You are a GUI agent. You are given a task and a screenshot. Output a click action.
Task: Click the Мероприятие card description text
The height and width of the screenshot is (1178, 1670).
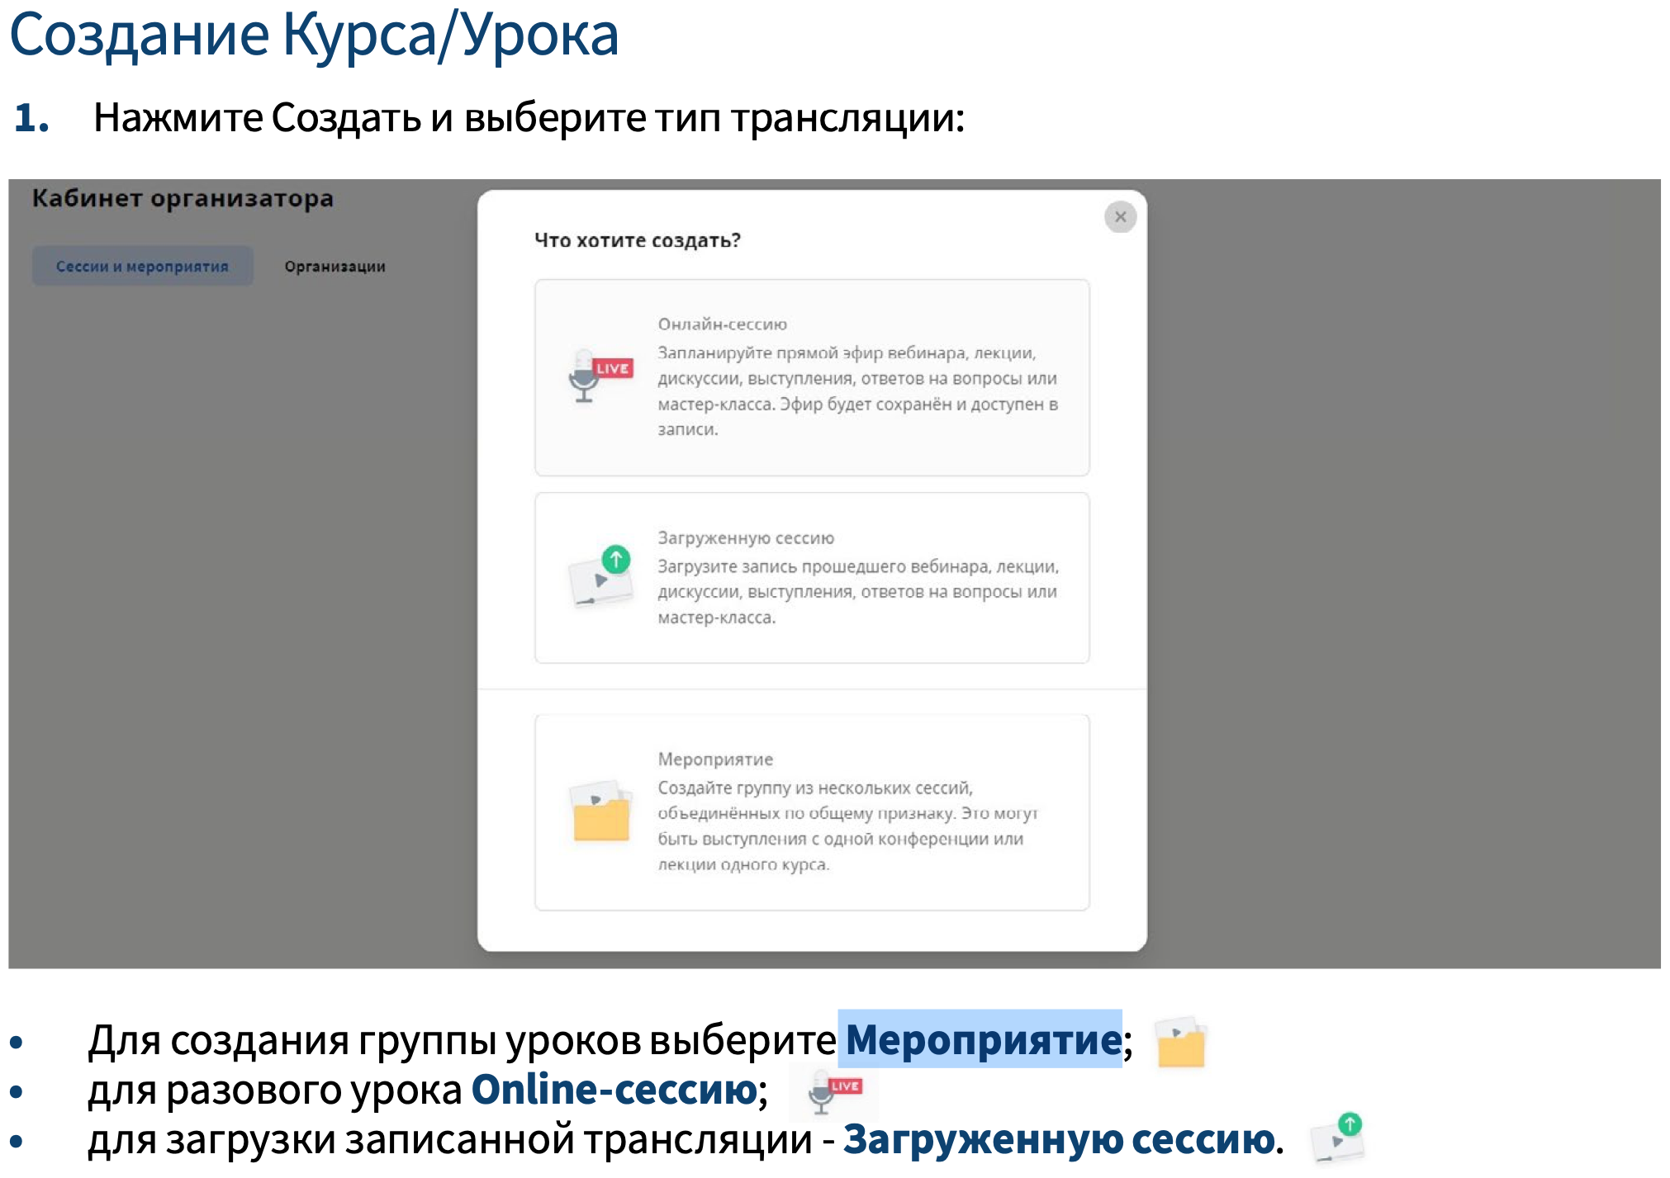click(x=847, y=826)
